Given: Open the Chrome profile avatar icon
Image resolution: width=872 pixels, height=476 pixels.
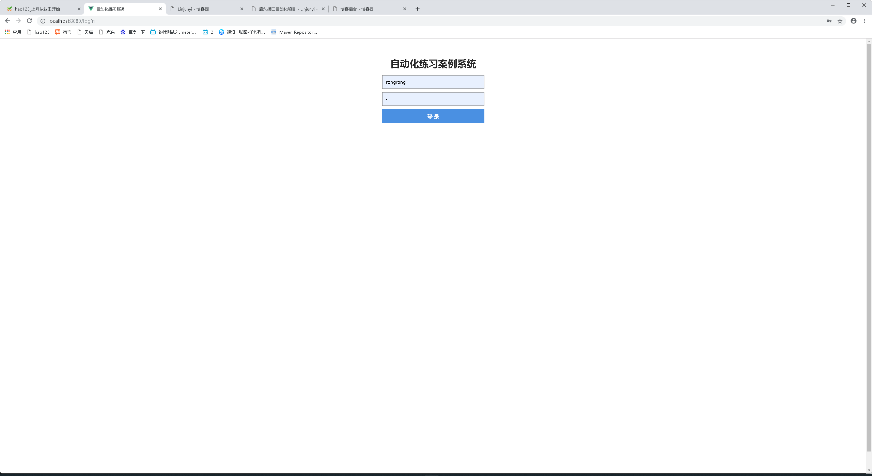Looking at the screenshot, I should pos(853,21).
